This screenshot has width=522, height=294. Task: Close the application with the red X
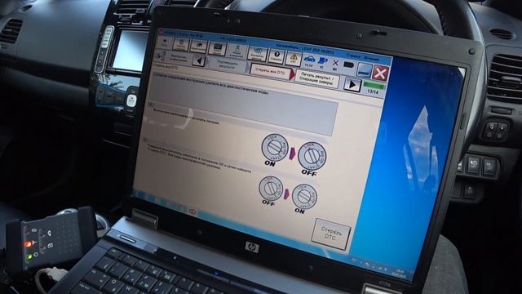click(380, 73)
